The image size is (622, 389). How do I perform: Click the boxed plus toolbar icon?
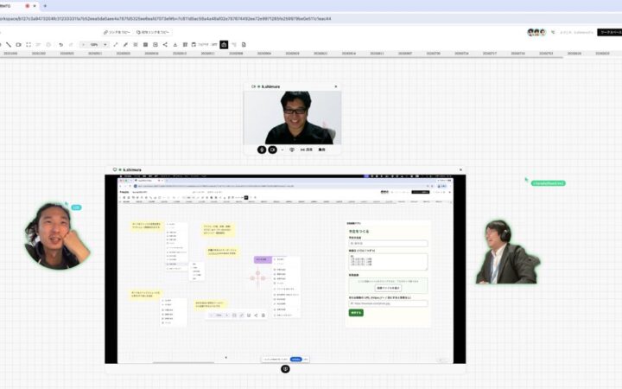pyautogui.click(x=155, y=45)
